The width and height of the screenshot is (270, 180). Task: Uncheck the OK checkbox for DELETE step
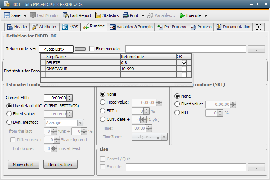tap(184, 63)
